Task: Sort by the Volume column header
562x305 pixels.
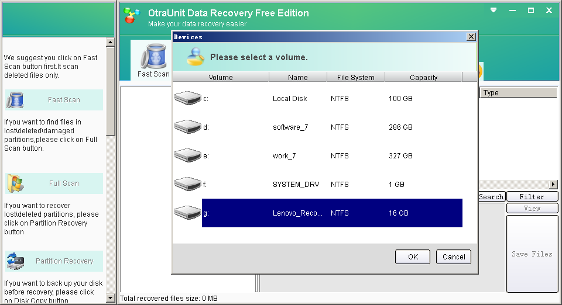Action: [x=221, y=77]
